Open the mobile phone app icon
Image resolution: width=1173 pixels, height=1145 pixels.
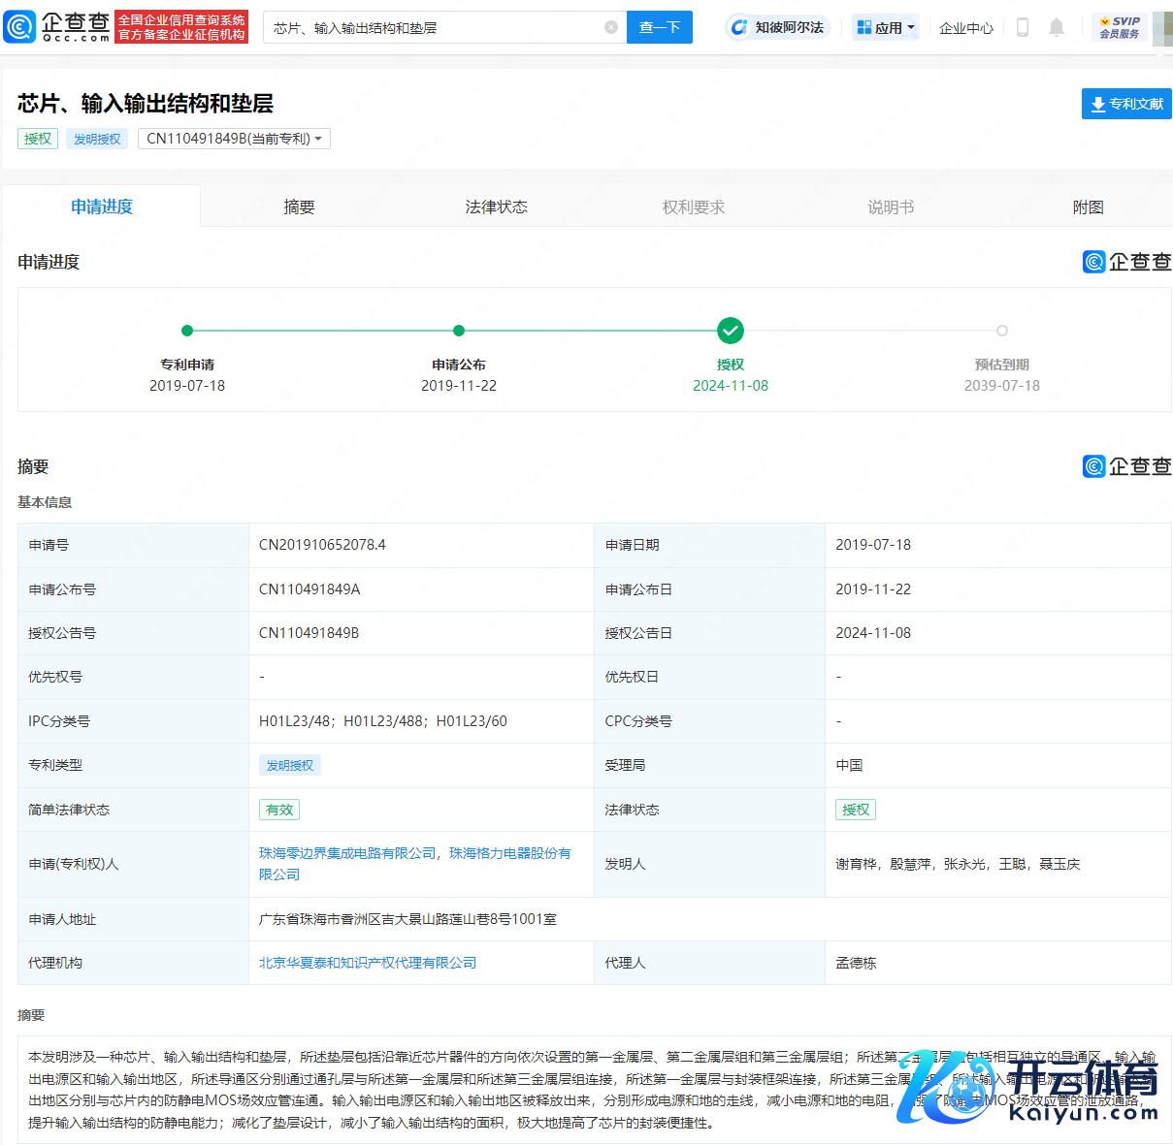[x=1022, y=27]
